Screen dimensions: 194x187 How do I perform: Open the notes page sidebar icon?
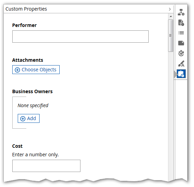click(181, 43)
